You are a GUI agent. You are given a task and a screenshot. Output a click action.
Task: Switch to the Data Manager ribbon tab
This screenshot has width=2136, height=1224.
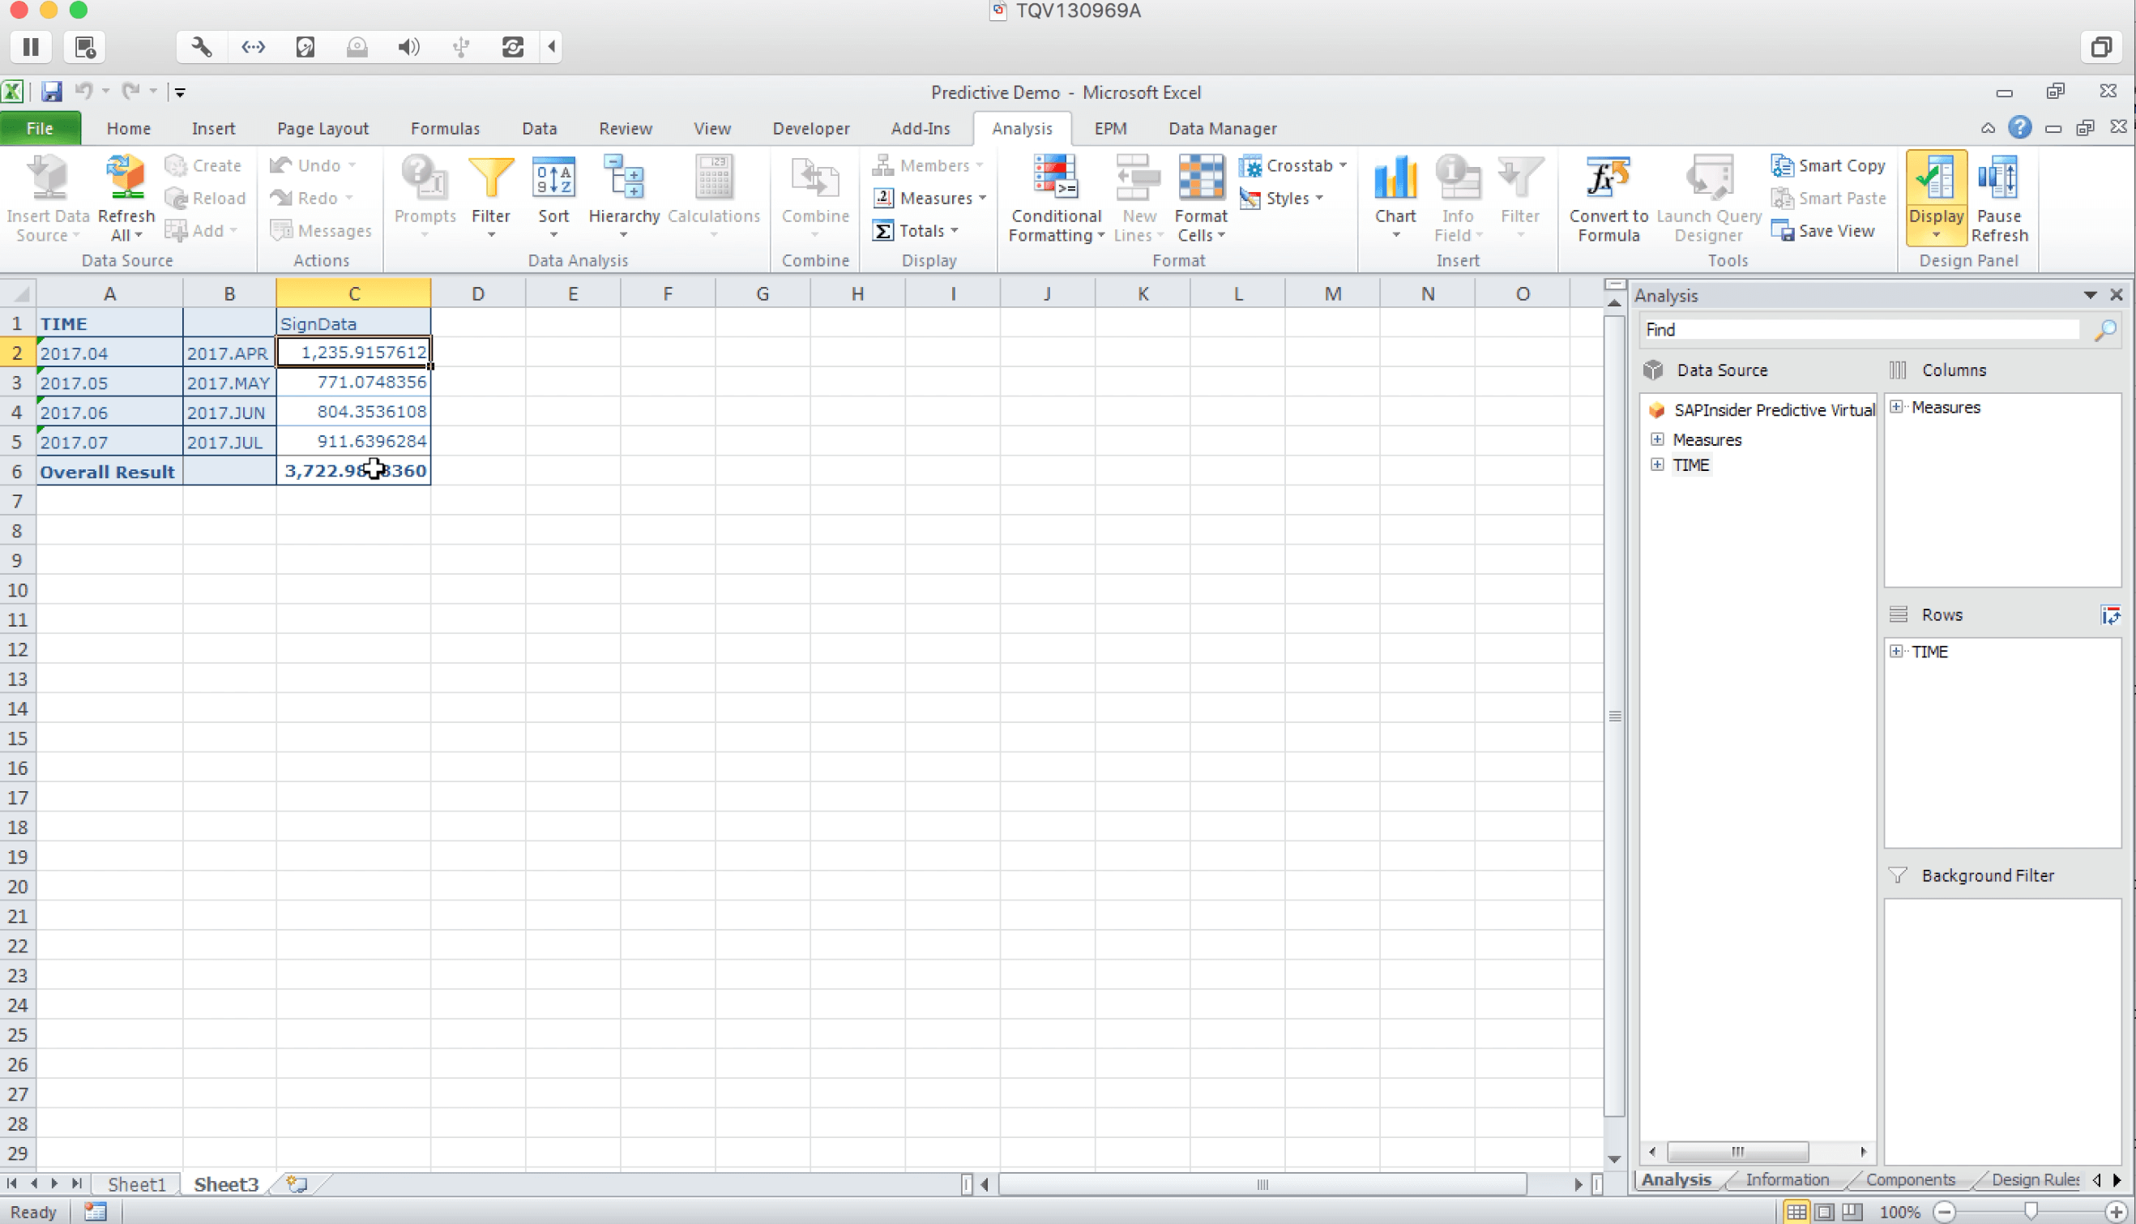click(x=1222, y=128)
